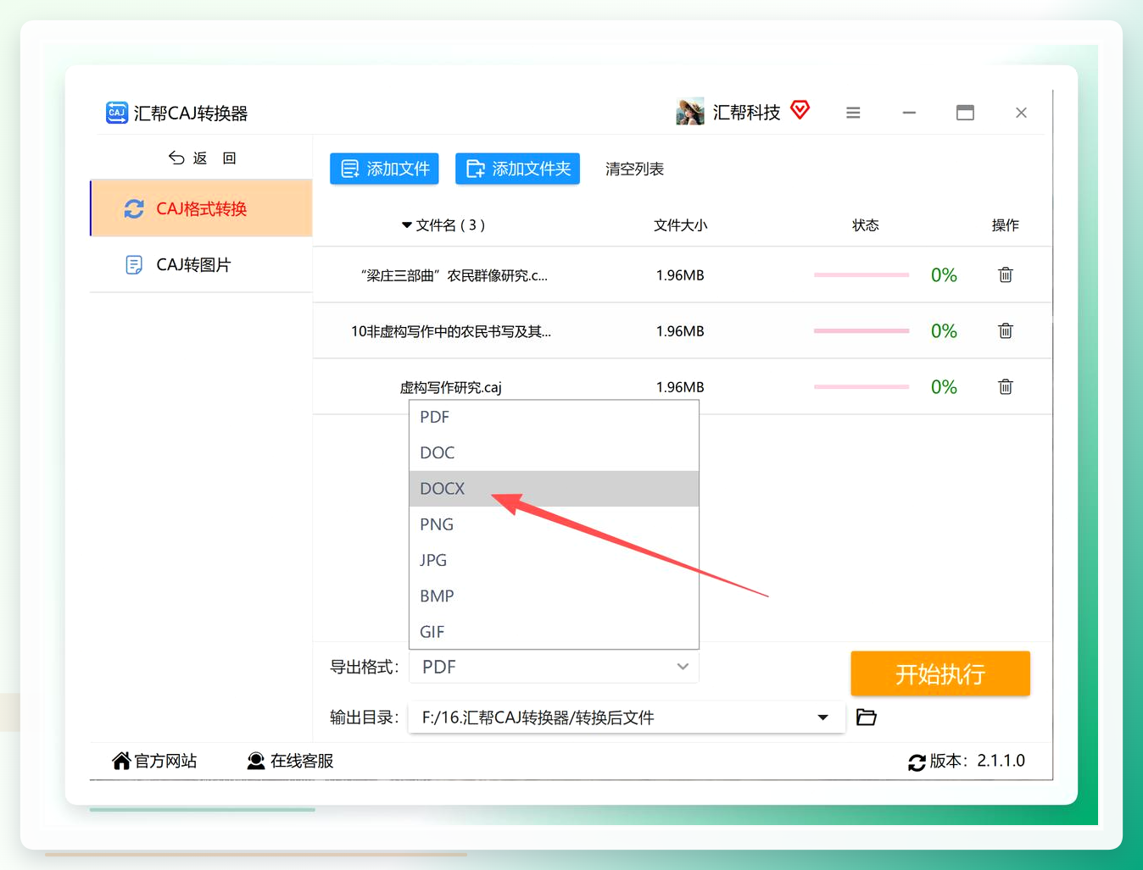1143x870 pixels.
Task: Click 添加文件夹 button
Action: coord(517,169)
